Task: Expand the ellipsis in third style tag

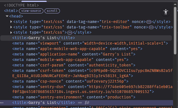Action: [x=70, y=33]
